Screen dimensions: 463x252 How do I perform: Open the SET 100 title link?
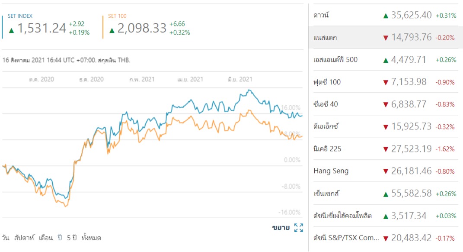[x=117, y=16]
